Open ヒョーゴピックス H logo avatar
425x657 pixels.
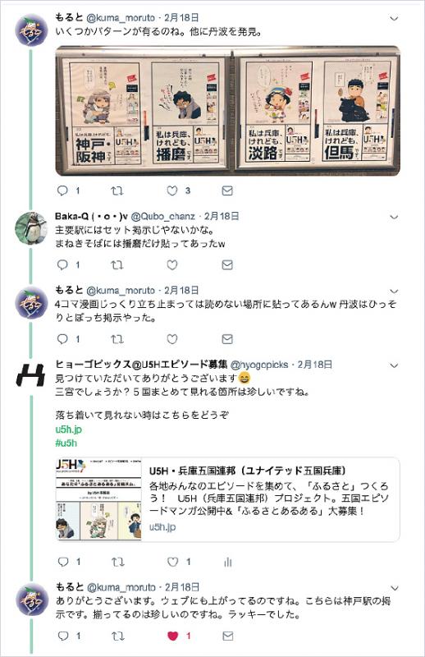pyautogui.click(x=30, y=374)
